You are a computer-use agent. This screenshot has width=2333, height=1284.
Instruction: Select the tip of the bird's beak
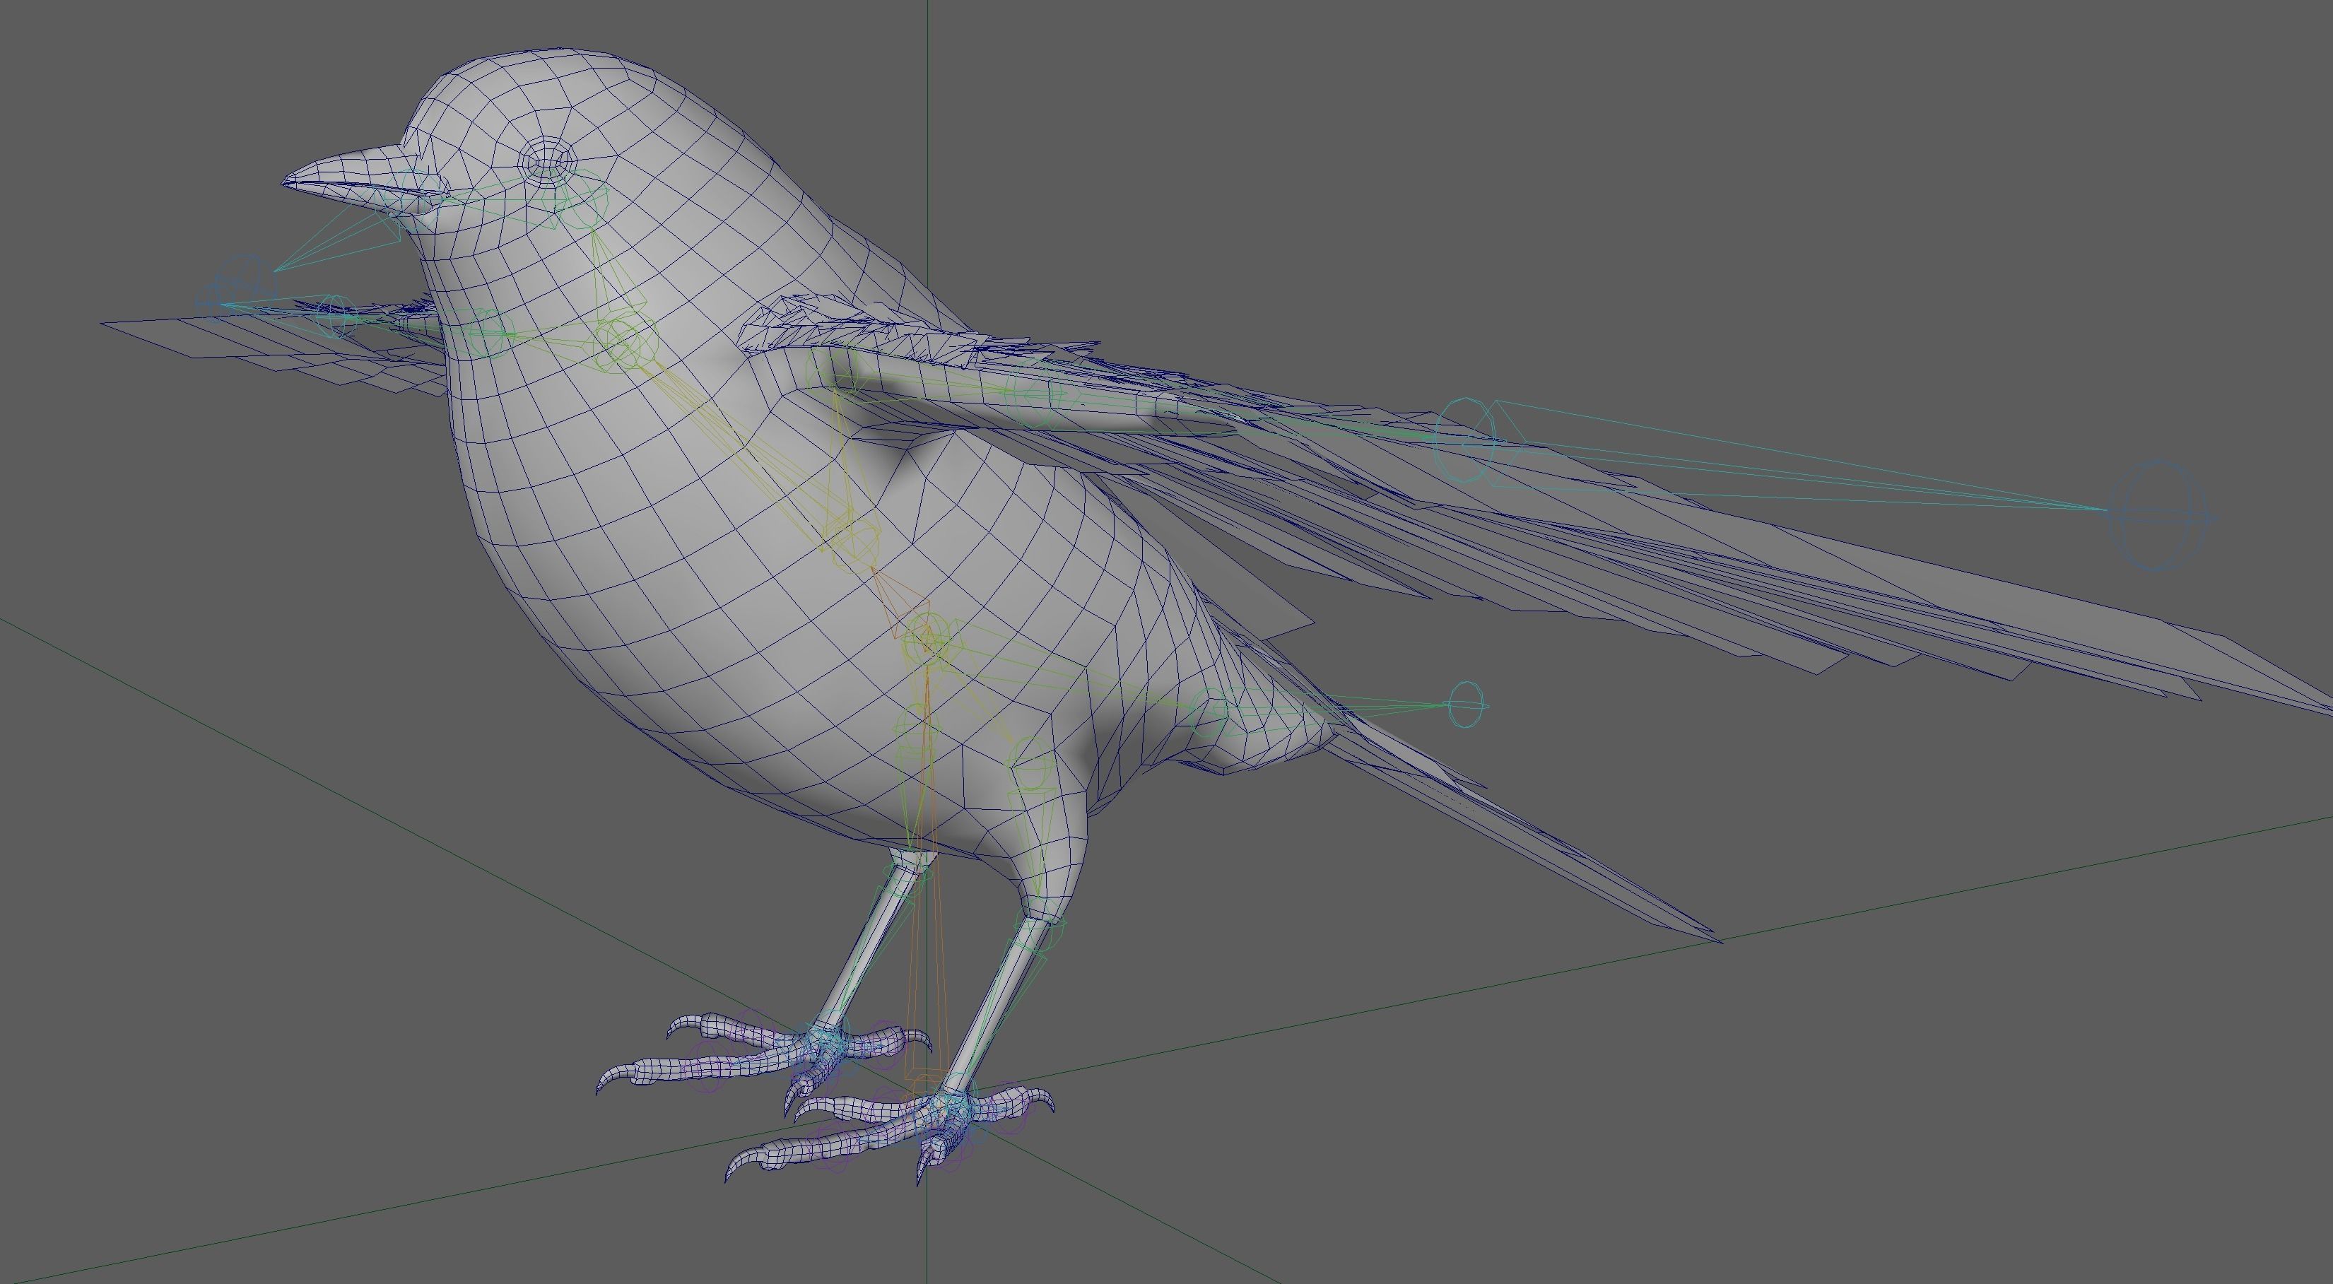coord(286,182)
